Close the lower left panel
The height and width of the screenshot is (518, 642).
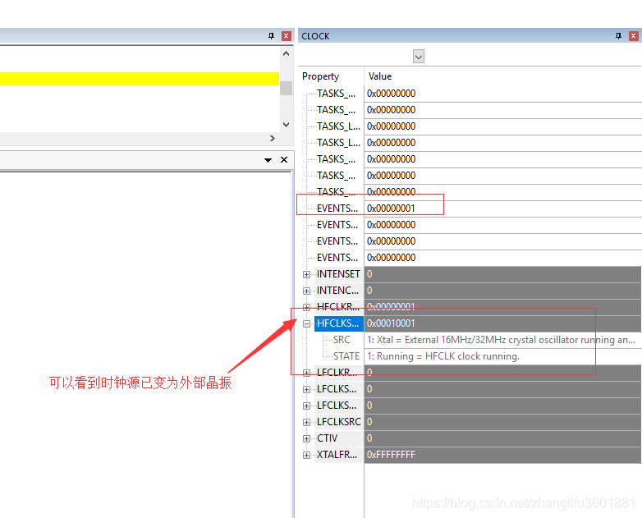(x=284, y=160)
